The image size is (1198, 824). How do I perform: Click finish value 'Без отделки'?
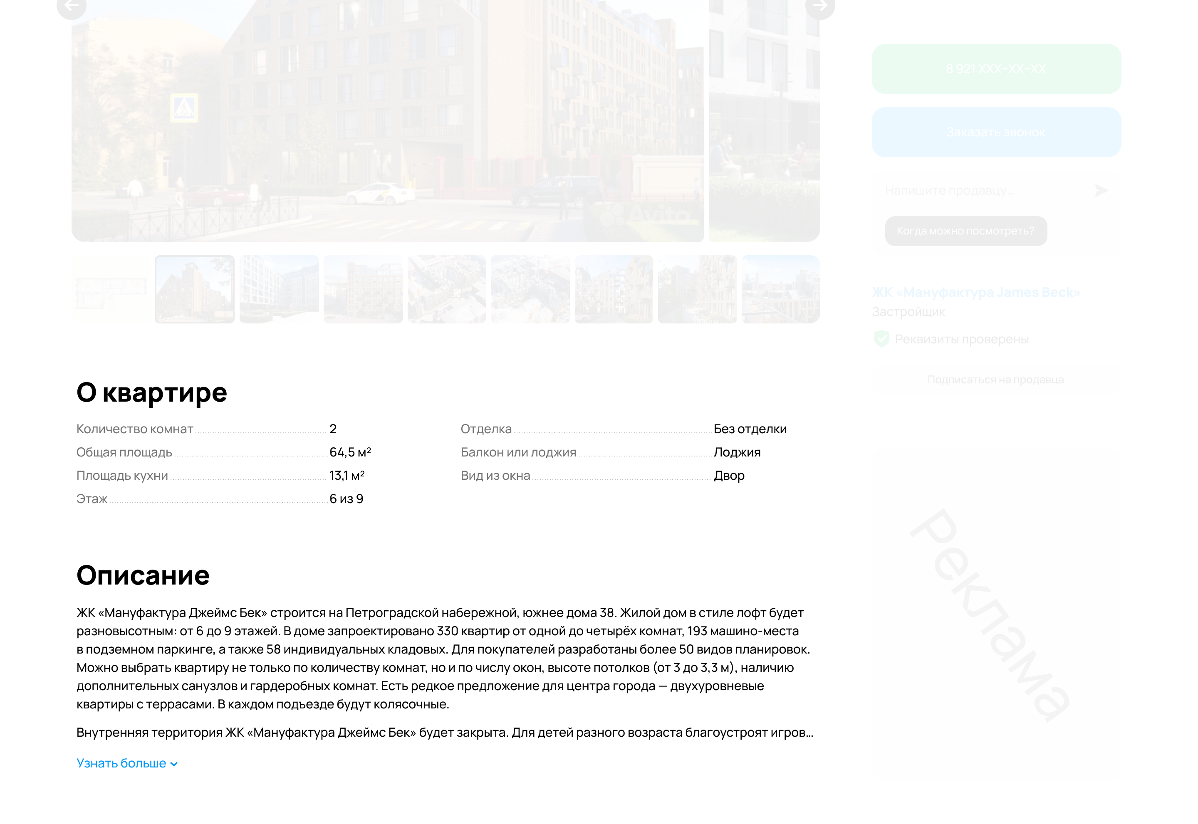click(x=750, y=429)
